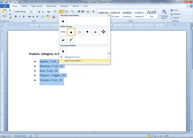
Task: Click the Clear Formatting icon
Action: coord(55,12)
